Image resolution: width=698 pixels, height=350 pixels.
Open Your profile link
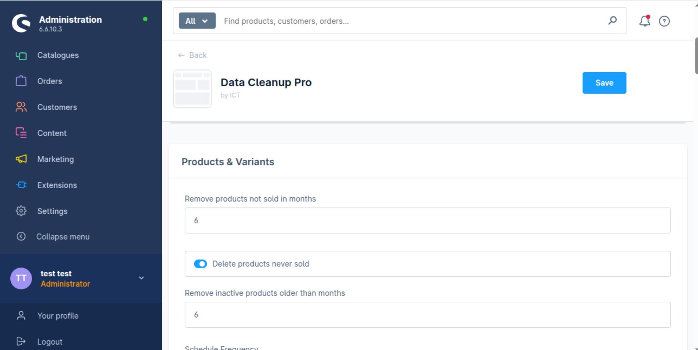(58, 316)
